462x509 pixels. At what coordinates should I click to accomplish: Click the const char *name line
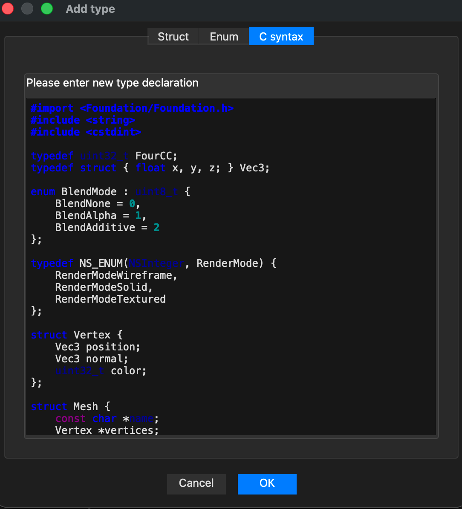[107, 419]
